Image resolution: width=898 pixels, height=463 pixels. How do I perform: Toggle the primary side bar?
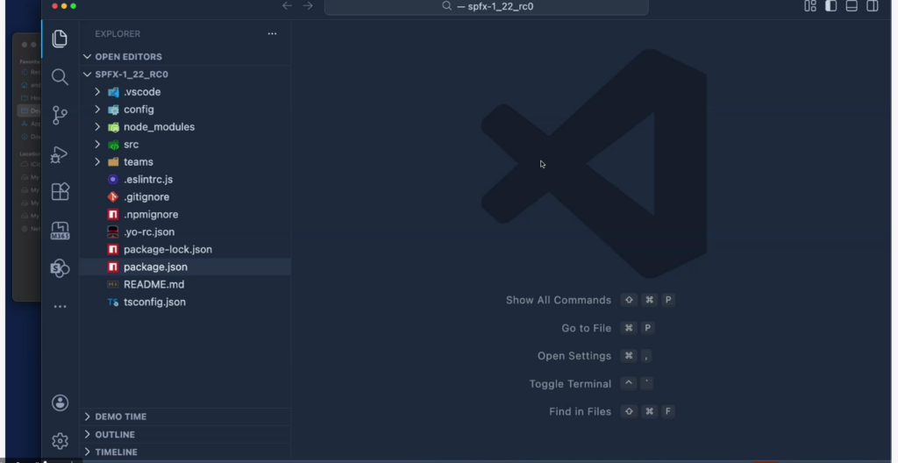click(831, 6)
